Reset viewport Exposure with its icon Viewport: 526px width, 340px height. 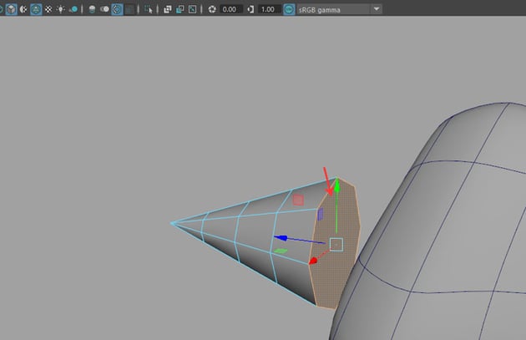click(x=212, y=9)
